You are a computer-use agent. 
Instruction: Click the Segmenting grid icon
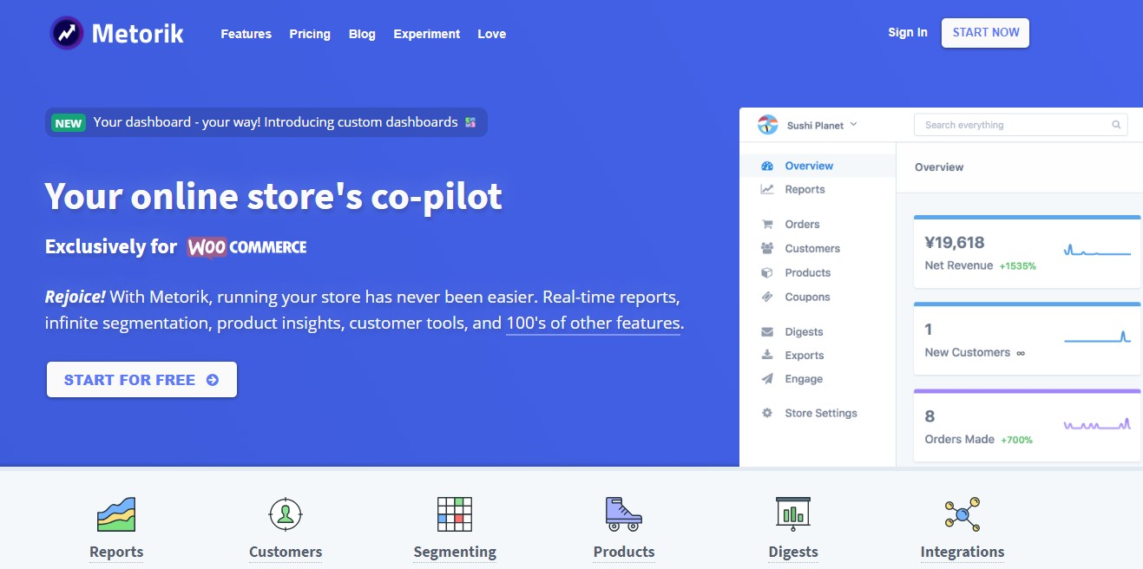(x=455, y=514)
